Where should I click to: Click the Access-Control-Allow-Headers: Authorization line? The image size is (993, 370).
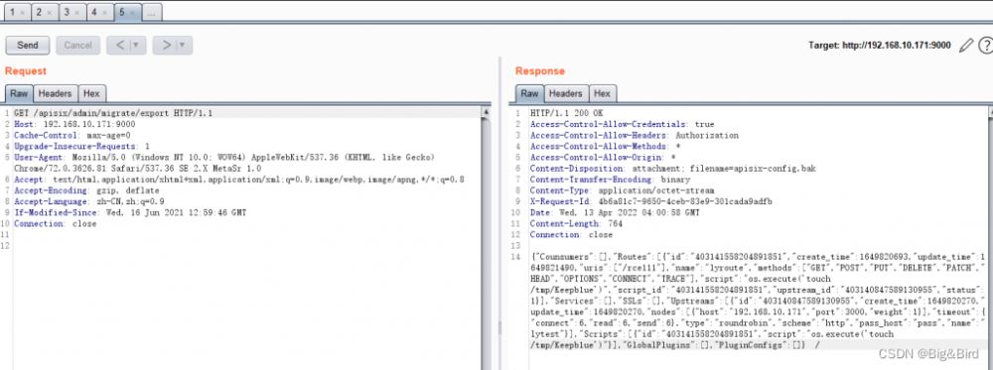click(x=634, y=135)
